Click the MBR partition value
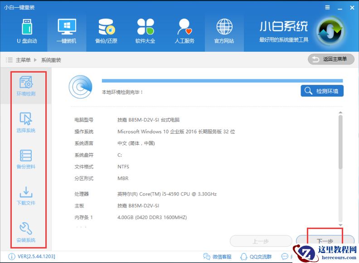 tap(123, 178)
